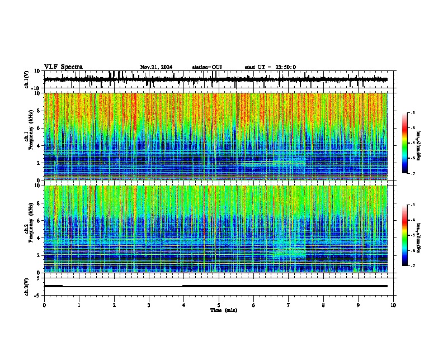443x342 pixels.
Task: Click the log(PSD) label beside the ch.2 colorbar
Action: pyautogui.click(x=418, y=237)
